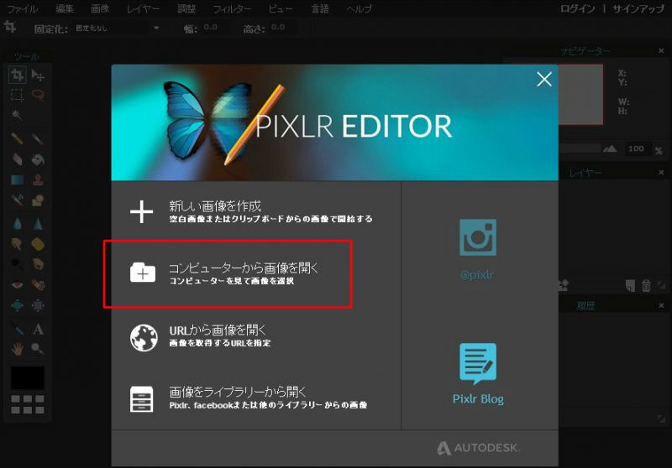Select the Smudge finger tool
Viewport: 672px width, 468px height.
17,244
